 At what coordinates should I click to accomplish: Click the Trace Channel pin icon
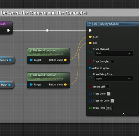pos(90,52)
